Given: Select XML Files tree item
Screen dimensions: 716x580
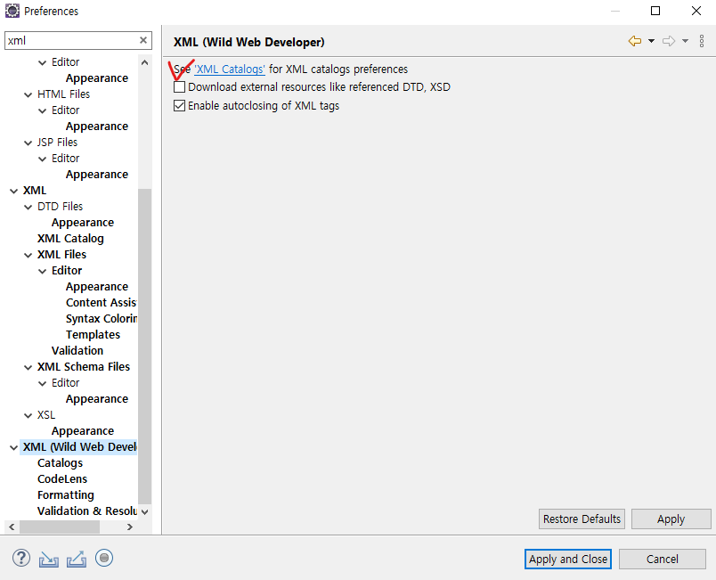Looking at the screenshot, I should 61,255.
